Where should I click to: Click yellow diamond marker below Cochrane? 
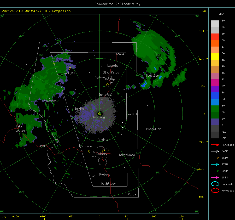(89, 151)
